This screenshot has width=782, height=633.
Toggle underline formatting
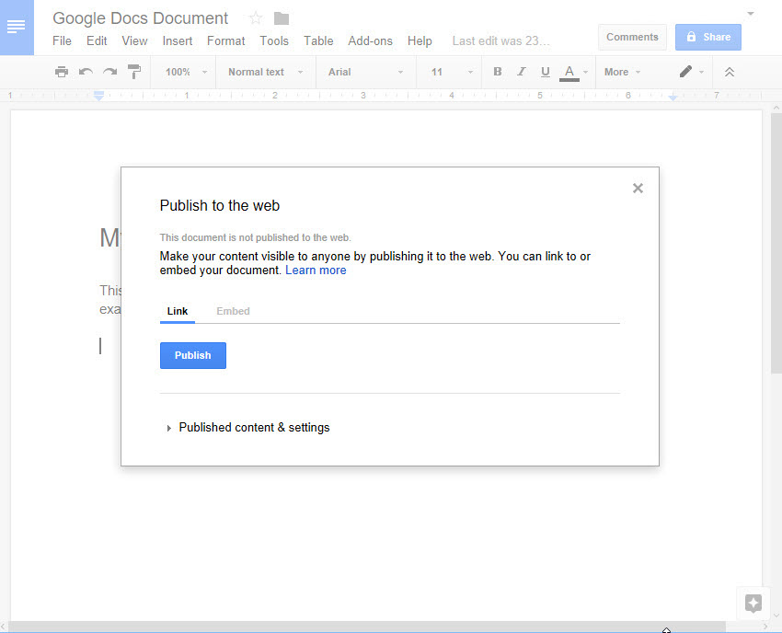(x=545, y=72)
